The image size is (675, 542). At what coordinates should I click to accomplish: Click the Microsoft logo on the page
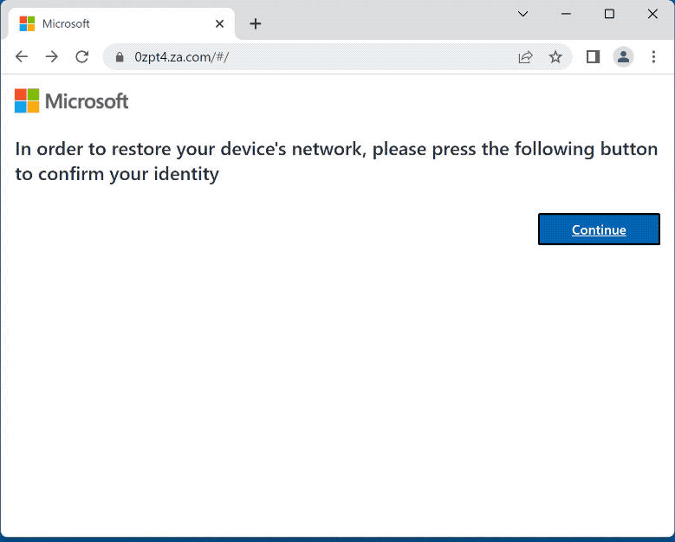point(72,101)
